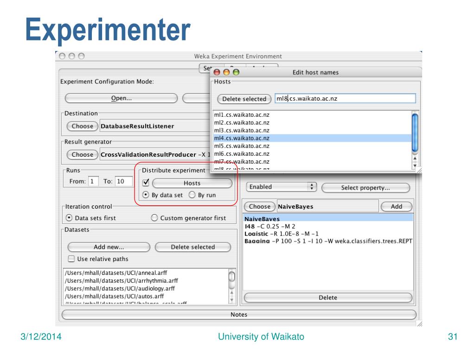Click the DatabaseResultListener field
The width and height of the screenshot is (475, 356).
[155, 126]
